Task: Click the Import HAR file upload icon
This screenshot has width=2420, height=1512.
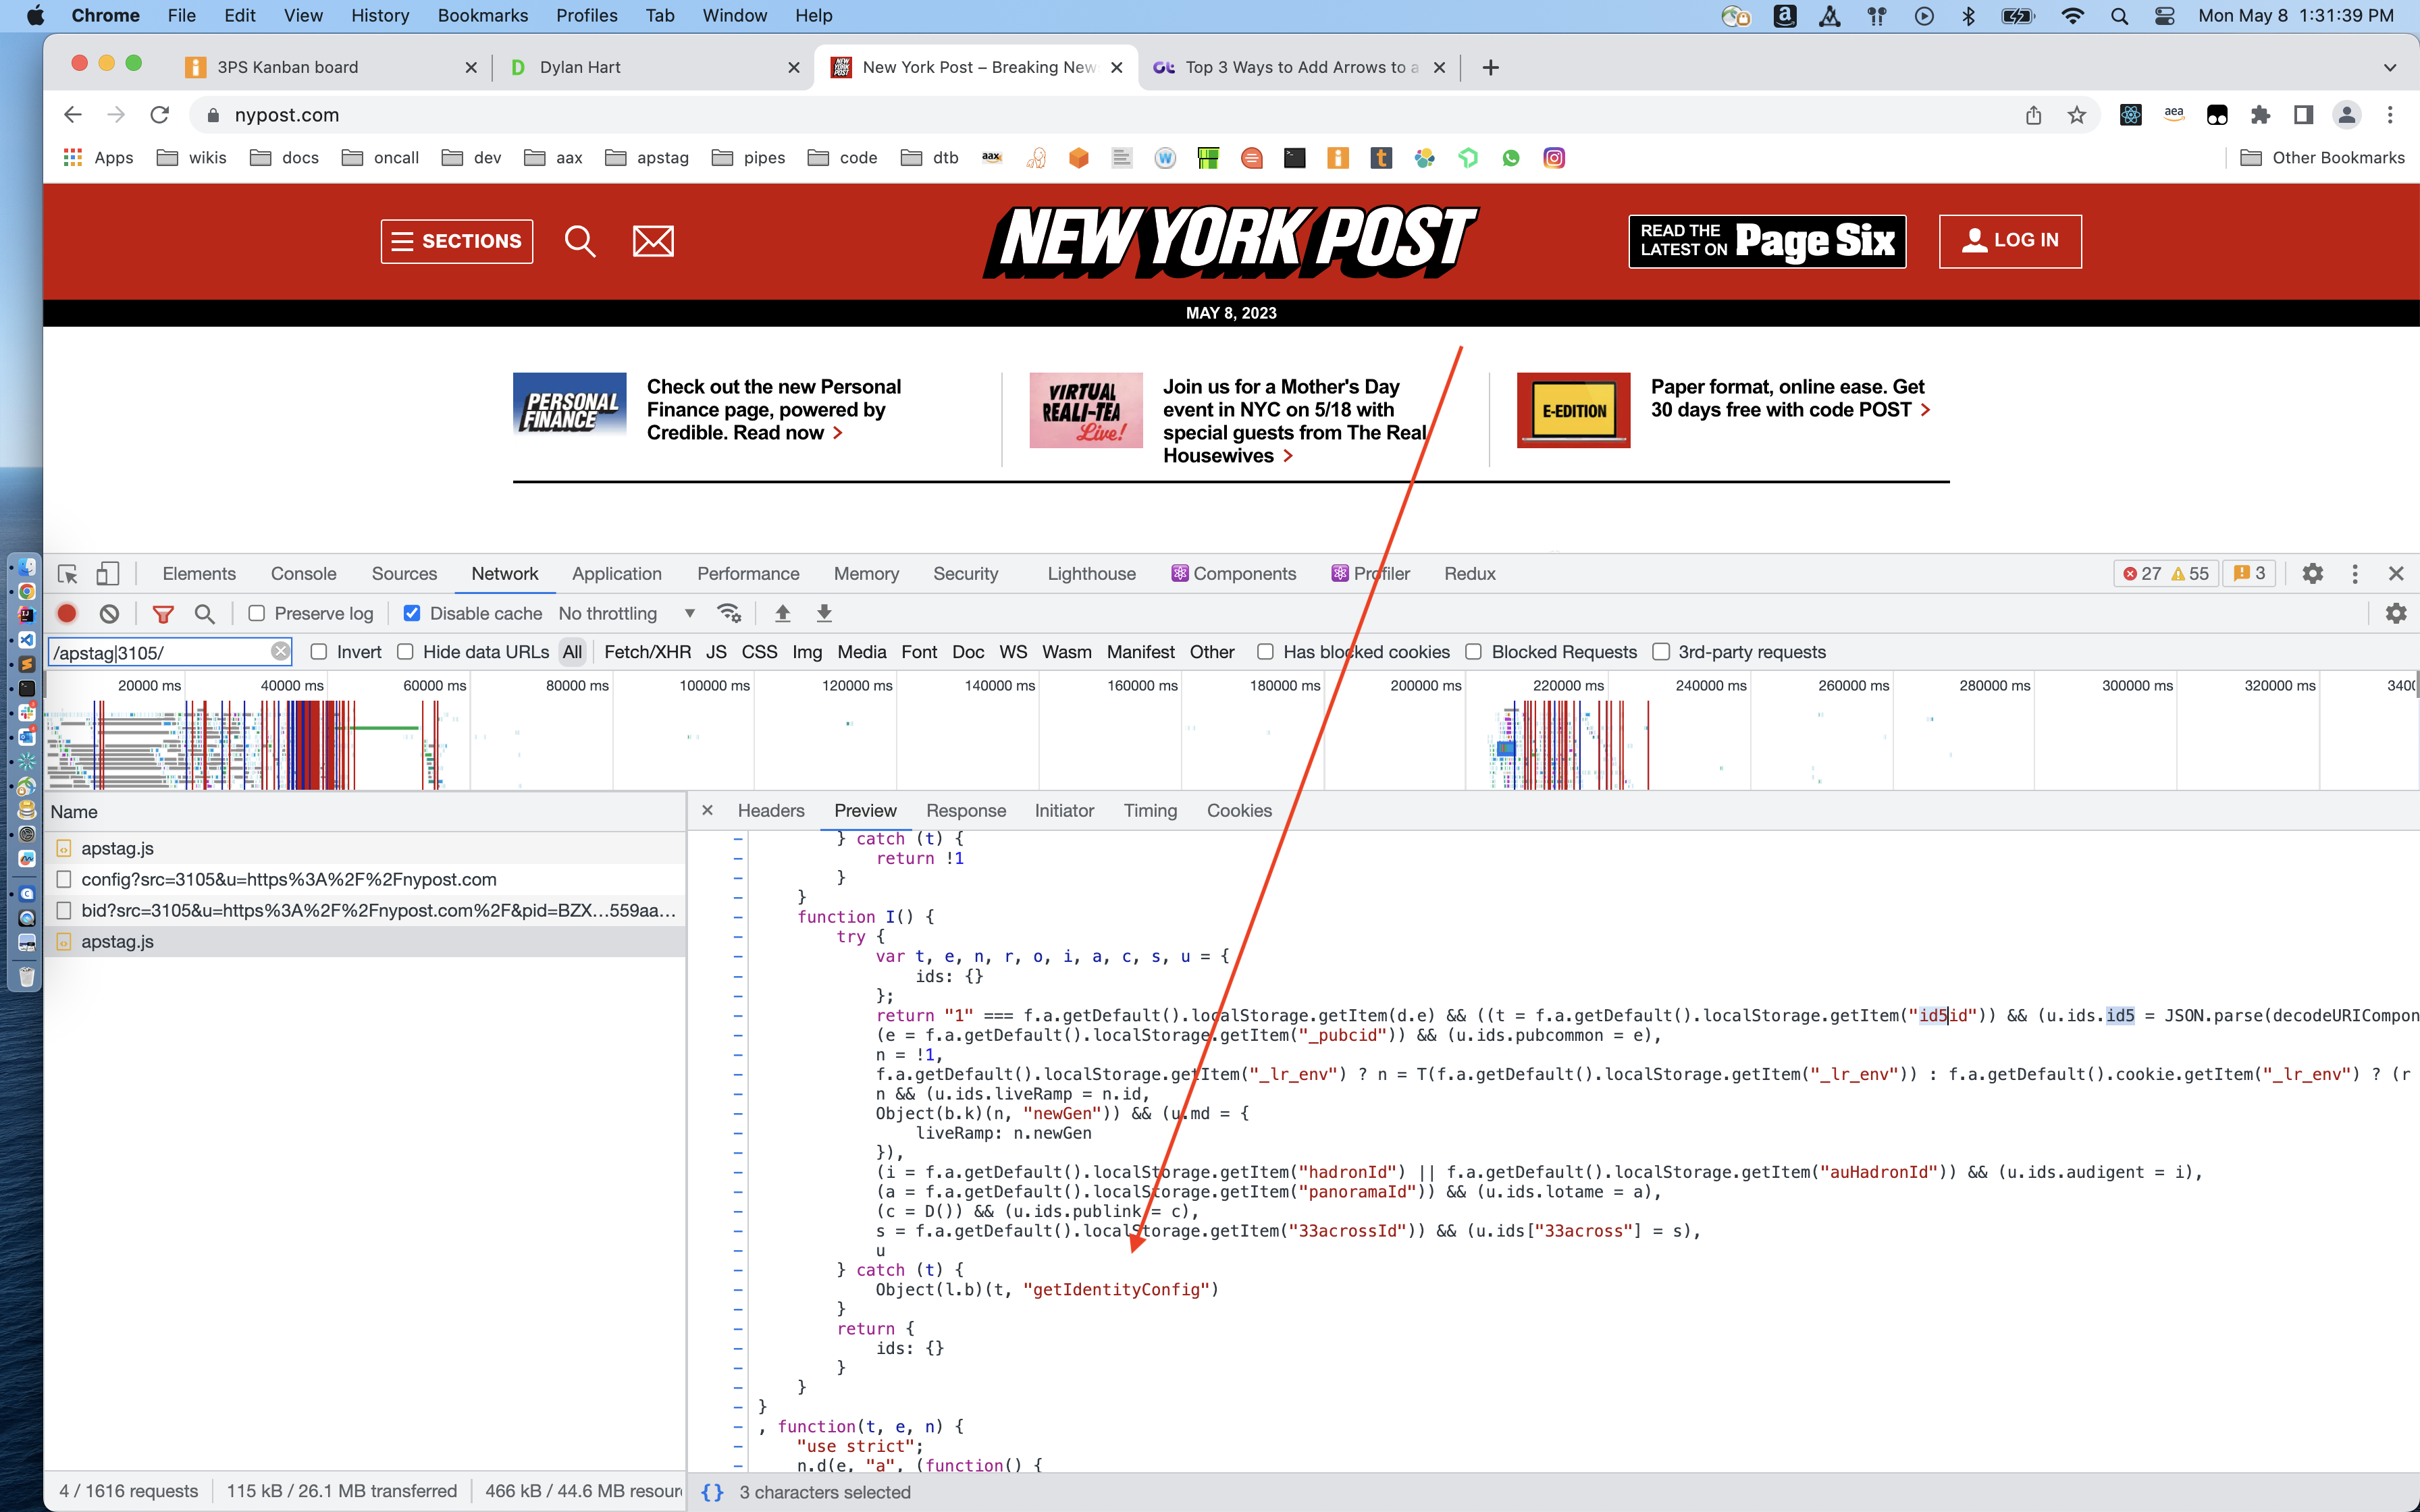Action: [783, 613]
